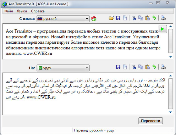Image resolution: width=176 pixels, height=135 pixels.
Task: Maximize the Ace Translator window
Action: coord(158,3)
